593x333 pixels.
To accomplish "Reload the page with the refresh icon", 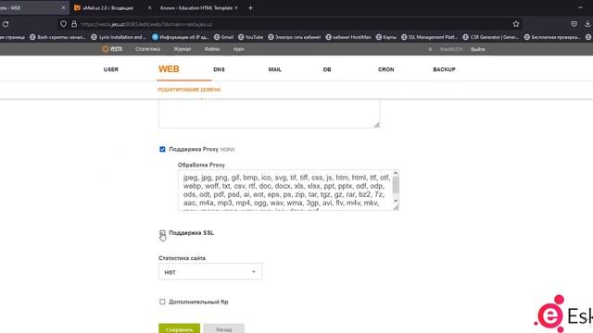I will pos(6,24).
